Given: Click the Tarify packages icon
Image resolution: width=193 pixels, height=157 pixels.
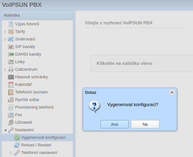Looking at the screenshot, I should point(11,31).
